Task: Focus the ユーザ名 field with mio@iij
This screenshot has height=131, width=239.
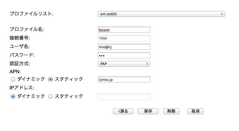Action: pos(124,47)
